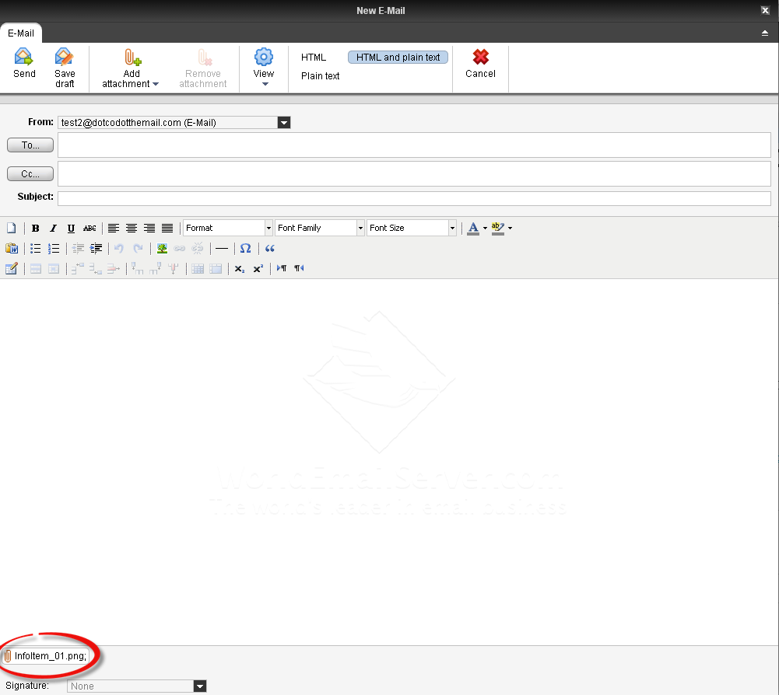Viewport: 779px width, 695px height.
Task: Click the table row properties icon
Action: click(36, 268)
